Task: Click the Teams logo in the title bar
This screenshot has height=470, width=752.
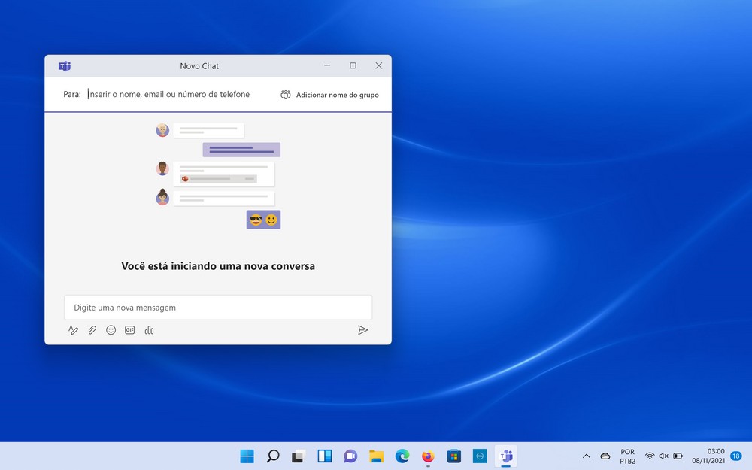Action: (65, 66)
